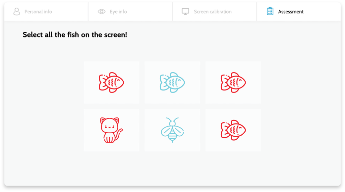Click the monitor icon for Screen calibration
This screenshot has height=192, width=345.
click(x=185, y=11)
